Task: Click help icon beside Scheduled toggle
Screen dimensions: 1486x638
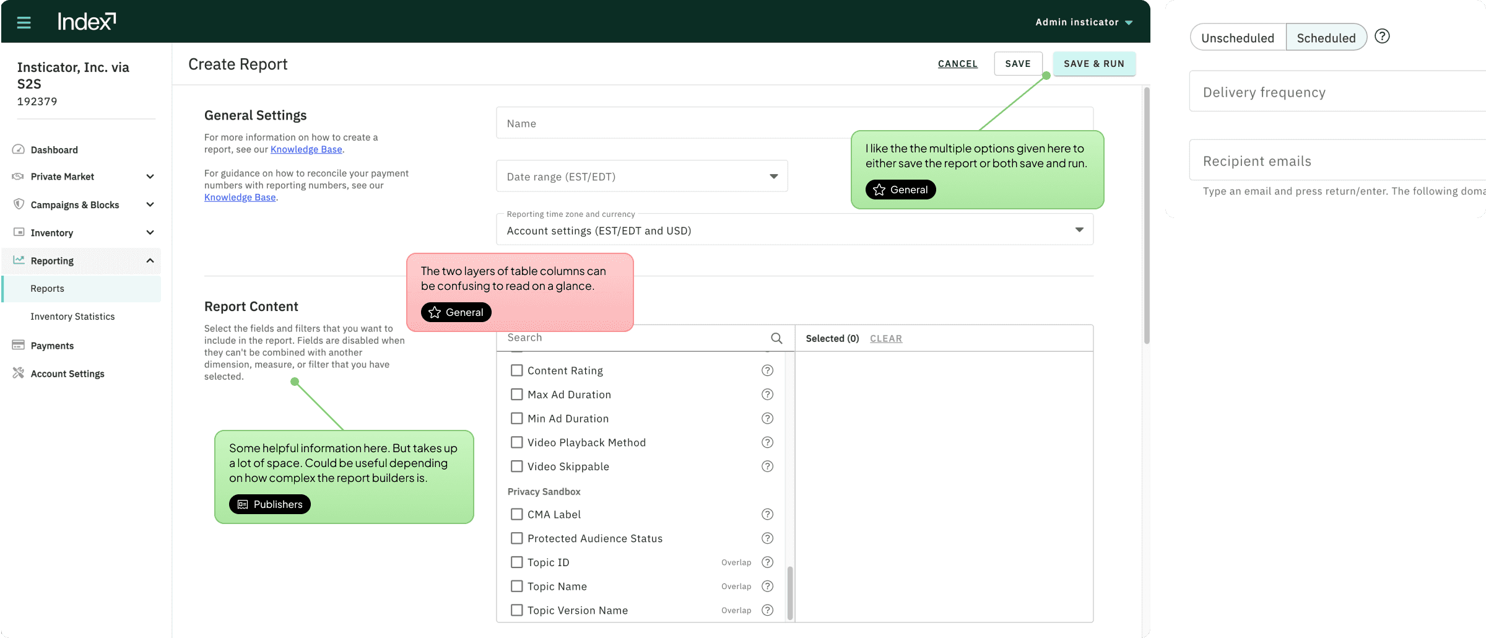Action: click(x=1382, y=37)
